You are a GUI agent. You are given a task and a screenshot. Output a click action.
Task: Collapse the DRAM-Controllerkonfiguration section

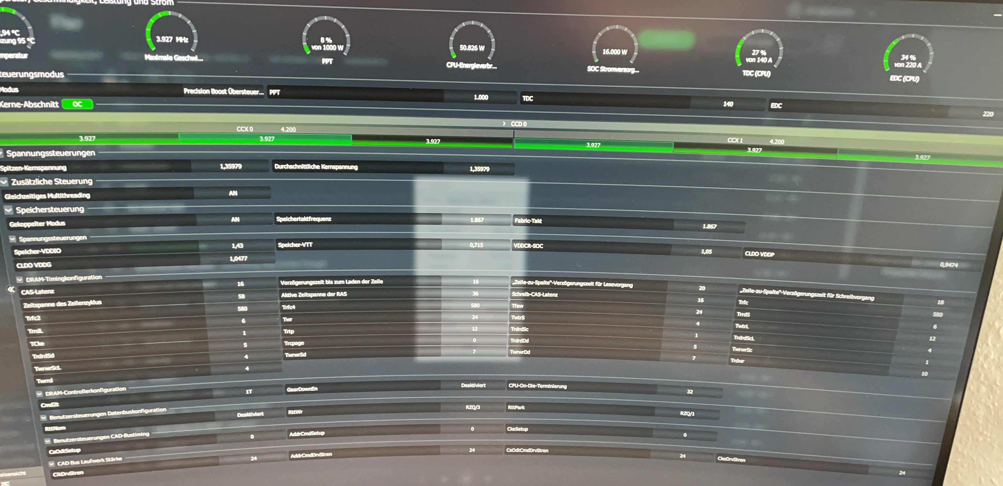click(39, 394)
